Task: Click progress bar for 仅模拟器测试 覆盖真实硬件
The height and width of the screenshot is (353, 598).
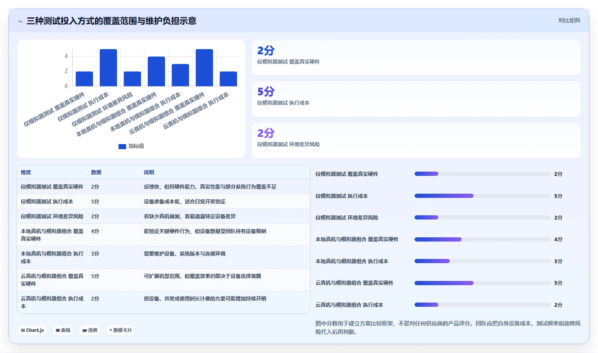Action: pos(482,174)
